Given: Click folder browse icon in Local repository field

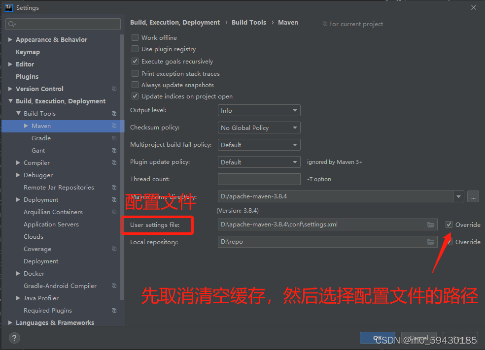Looking at the screenshot, I should 431,242.
